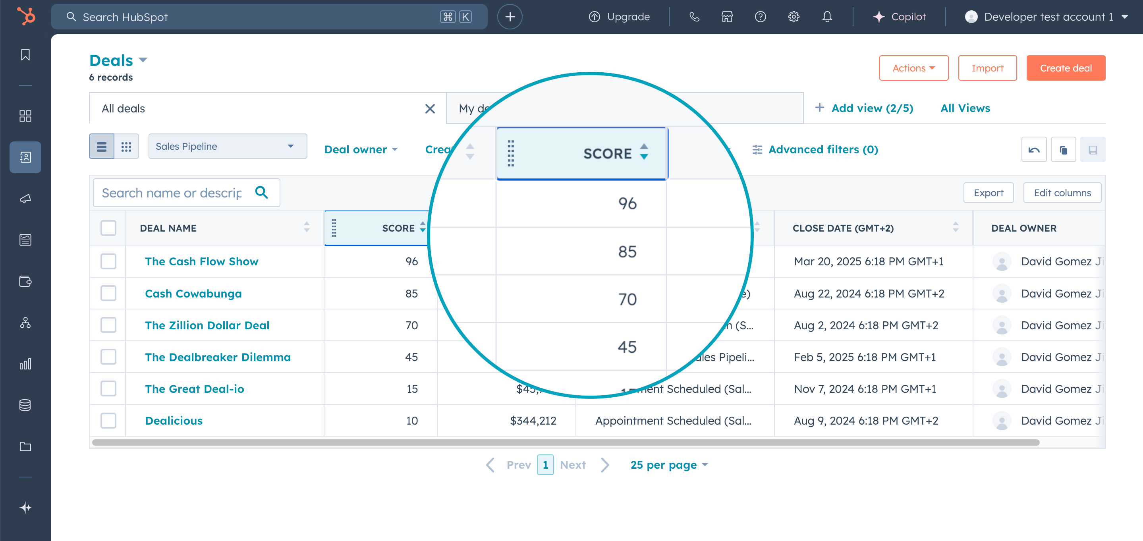The width and height of the screenshot is (1143, 541).
Task: Open the Actions dropdown button
Action: (x=913, y=68)
